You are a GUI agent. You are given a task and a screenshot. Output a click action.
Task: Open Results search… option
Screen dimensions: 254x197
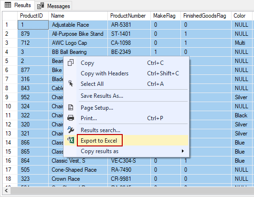[126, 130]
